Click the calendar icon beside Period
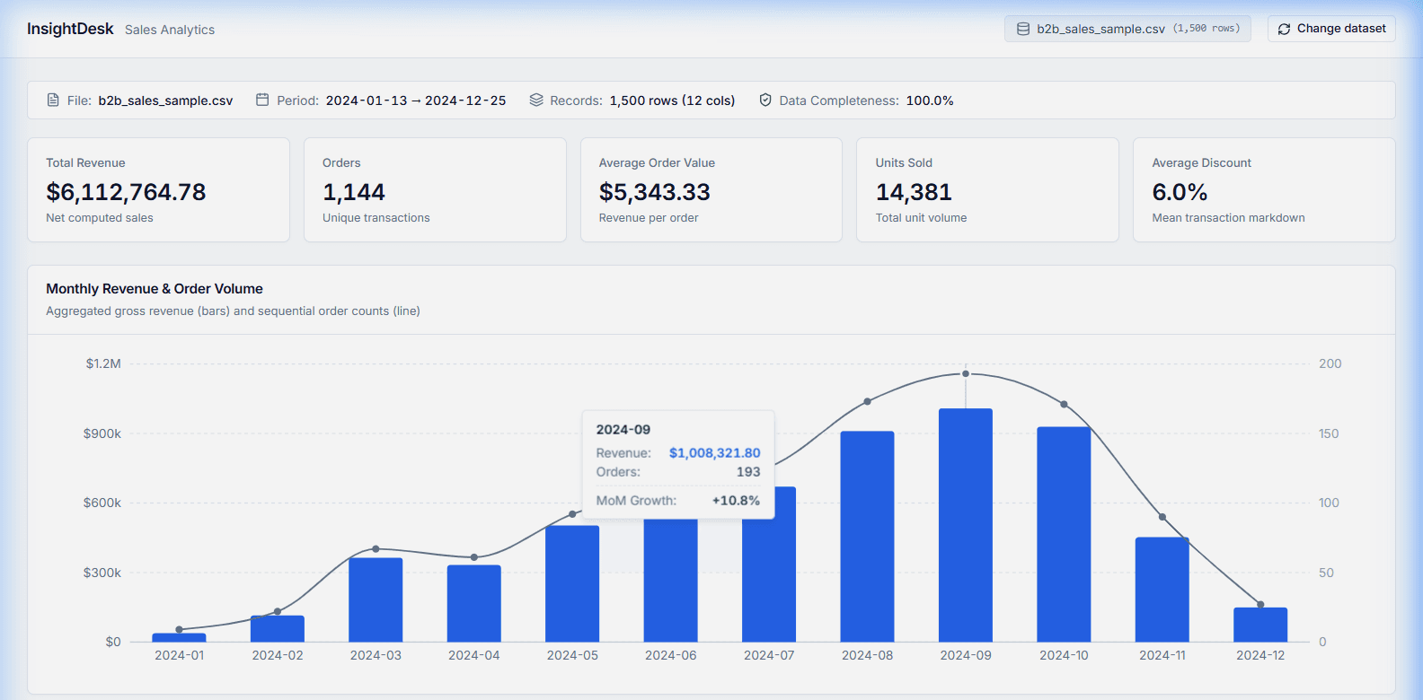This screenshot has height=700, width=1423. click(262, 100)
